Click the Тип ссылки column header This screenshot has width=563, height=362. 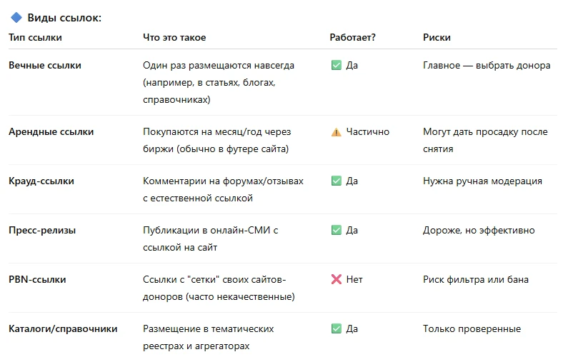click(35, 37)
